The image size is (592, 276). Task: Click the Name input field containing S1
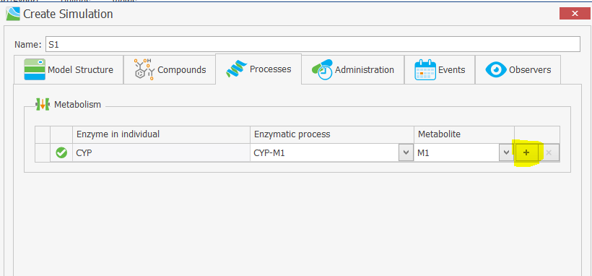click(313, 44)
